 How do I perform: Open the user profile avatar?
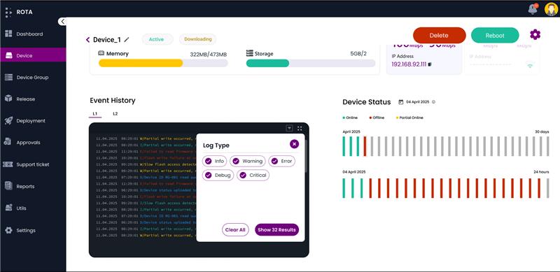click(x=551, y=9)
